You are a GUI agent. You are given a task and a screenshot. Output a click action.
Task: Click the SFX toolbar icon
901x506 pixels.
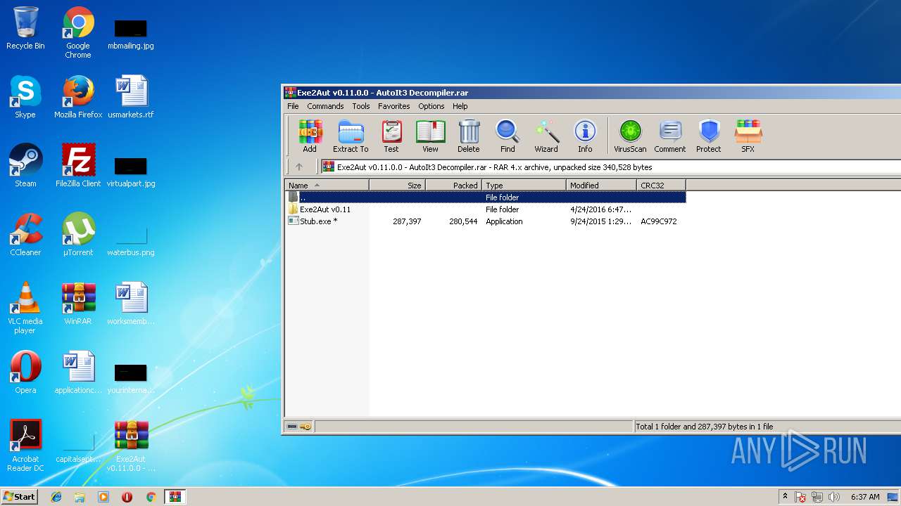(748, 136)
